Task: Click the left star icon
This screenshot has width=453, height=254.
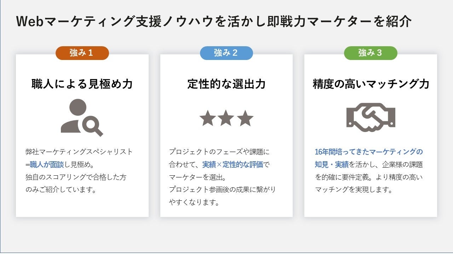Action: [208, 119]
